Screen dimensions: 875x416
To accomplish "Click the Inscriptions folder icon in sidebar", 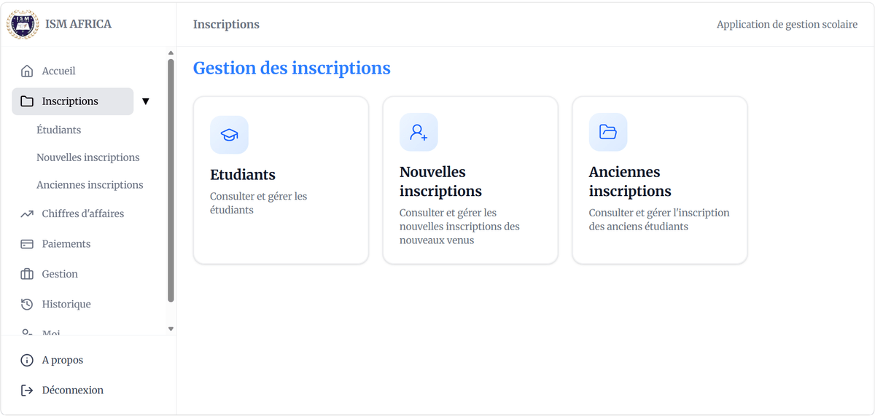I will coord(27,101).
